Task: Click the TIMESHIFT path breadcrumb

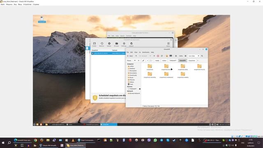Action: pos(173,60)
